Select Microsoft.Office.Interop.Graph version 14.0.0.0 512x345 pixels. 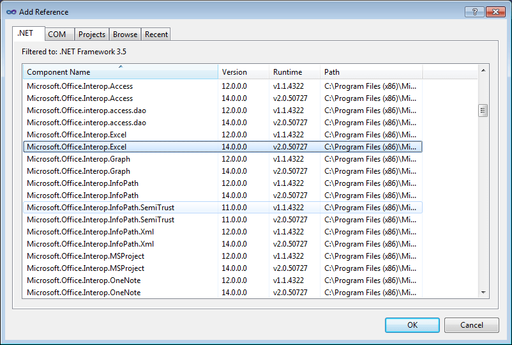(223, 171)
